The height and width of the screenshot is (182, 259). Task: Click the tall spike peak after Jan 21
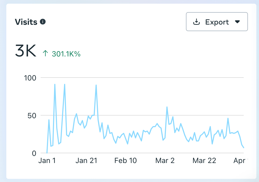[x=96, y=85]
